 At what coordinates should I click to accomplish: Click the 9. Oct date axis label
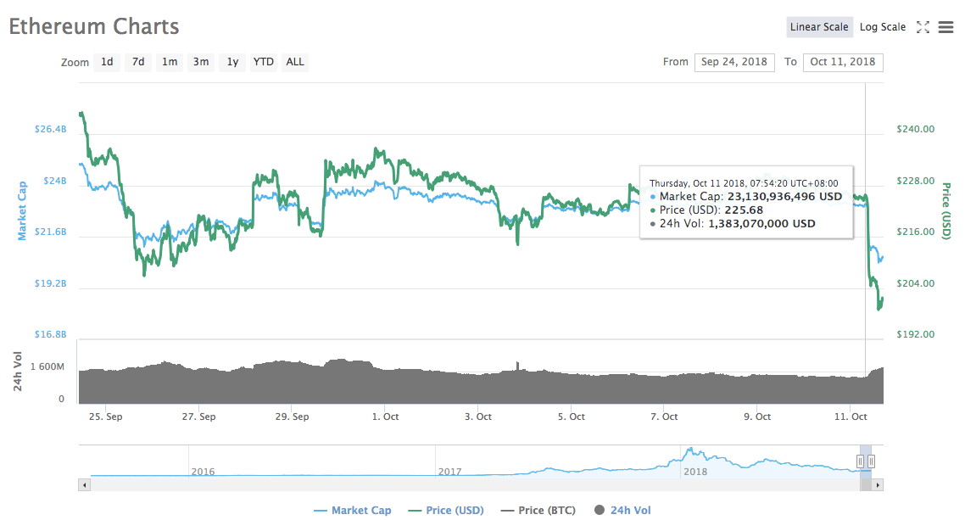coord(757,417)
